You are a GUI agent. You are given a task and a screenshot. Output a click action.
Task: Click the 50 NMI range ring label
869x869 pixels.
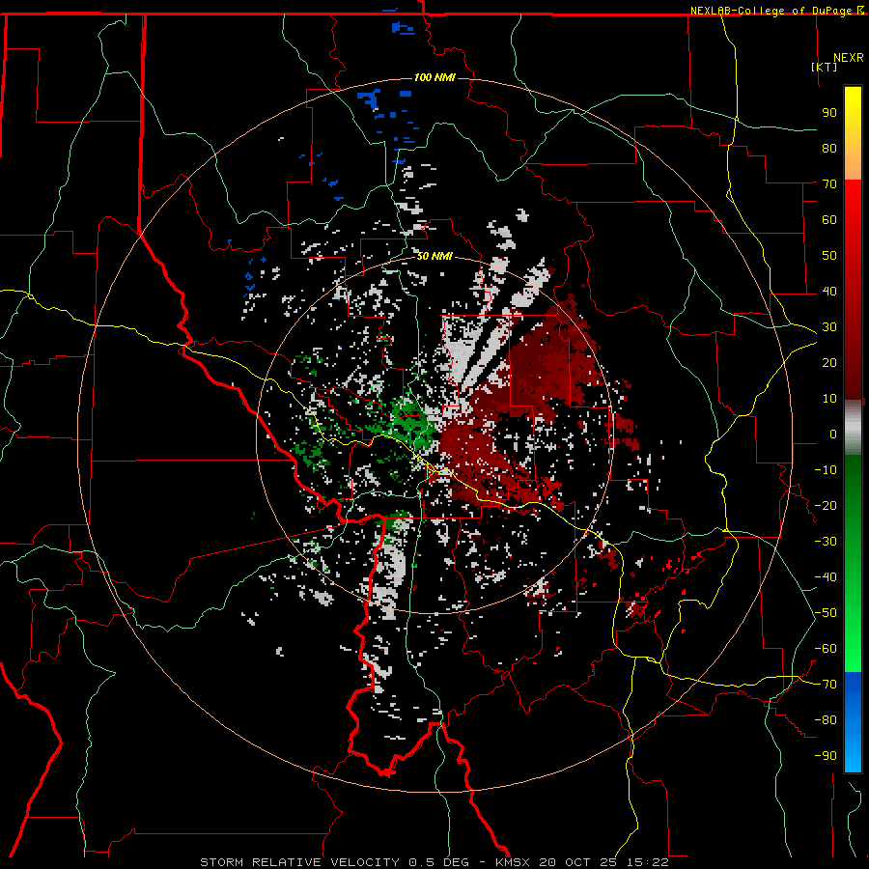pos(434,256)
